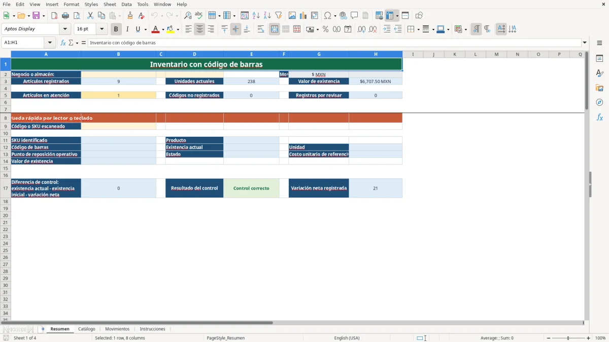Click the AutoFilter funnel icon
609x342 pixels.
pyautogui.click(x=279, y=16)
